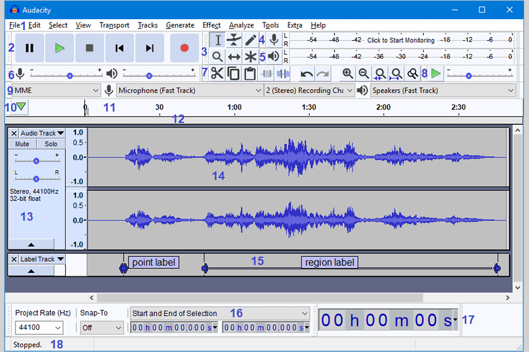Toggle Solo on the Audio Track
The width and height of the screenshot is (529, 352).
51,144
